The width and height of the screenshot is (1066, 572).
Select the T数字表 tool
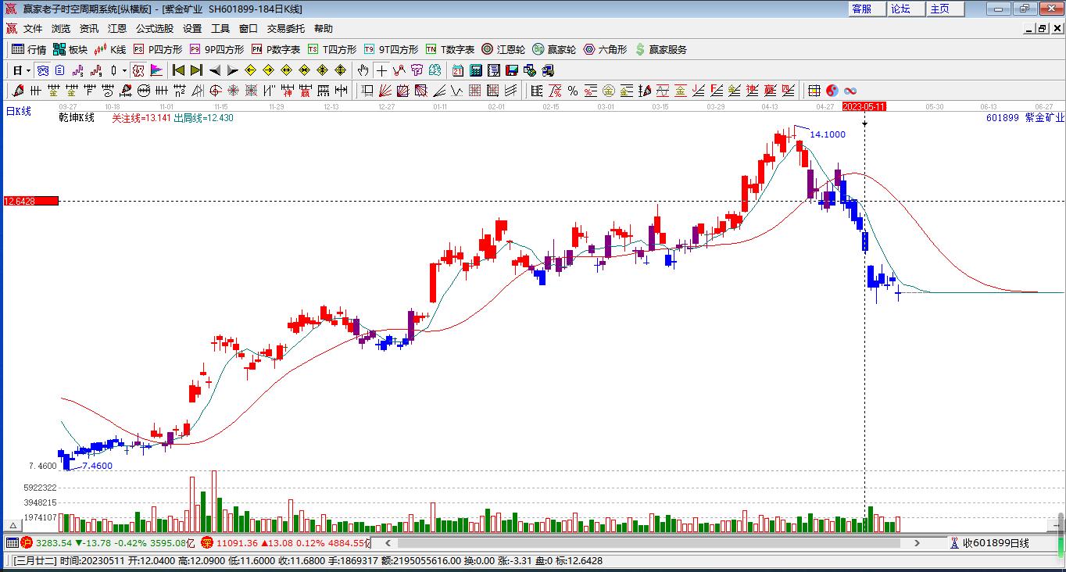pyautogui.click(x=445, y=49)
